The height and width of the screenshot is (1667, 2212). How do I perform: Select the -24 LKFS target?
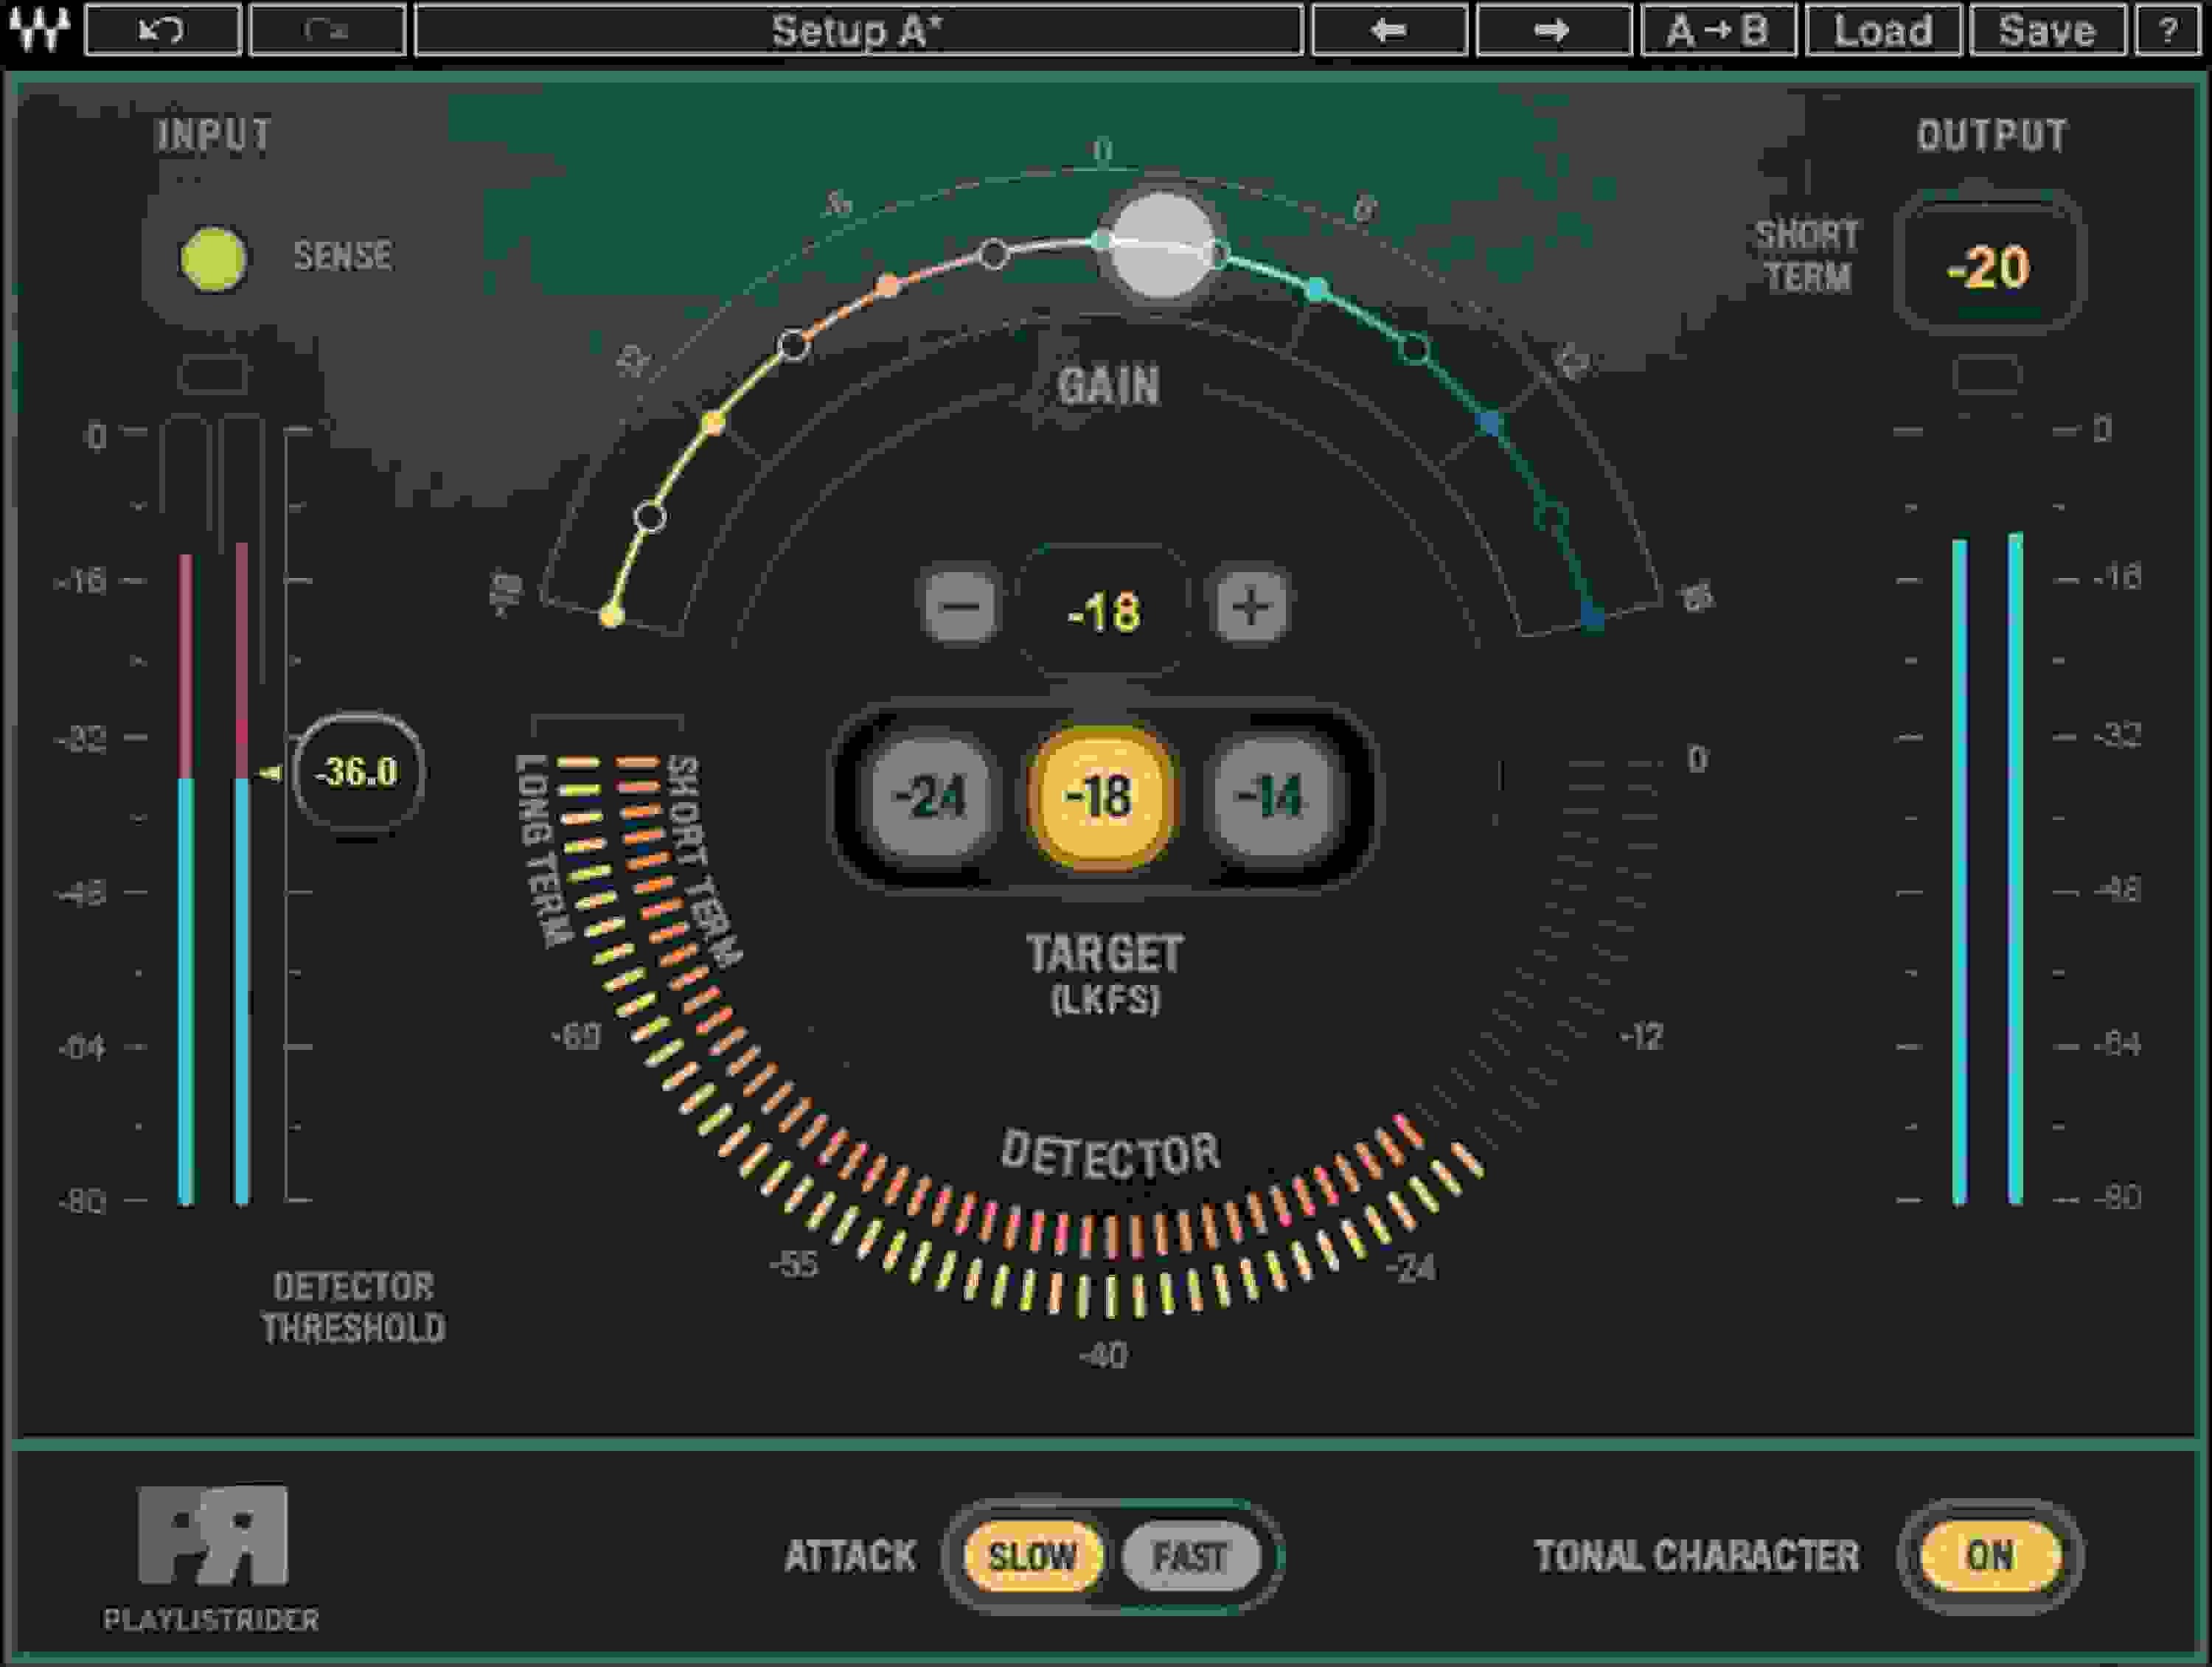pos(930,797)
